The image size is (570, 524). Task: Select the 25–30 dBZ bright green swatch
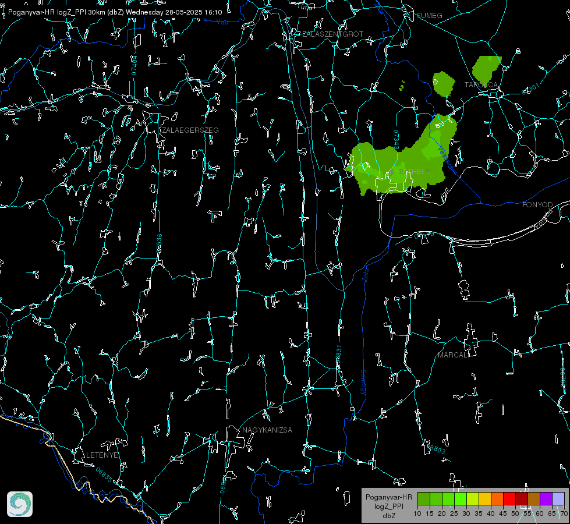pyautogui.click(x=461, y=499)
